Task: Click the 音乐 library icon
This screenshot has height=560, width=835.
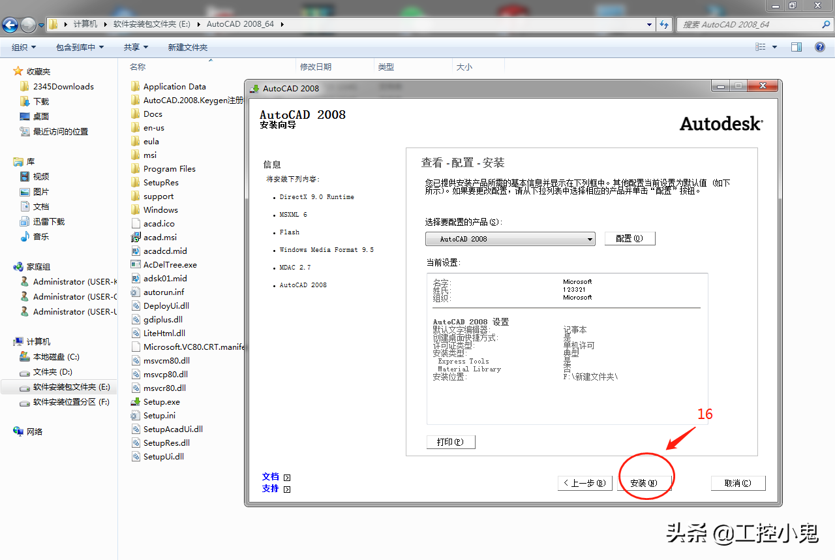Action: [x=25, y=236]
